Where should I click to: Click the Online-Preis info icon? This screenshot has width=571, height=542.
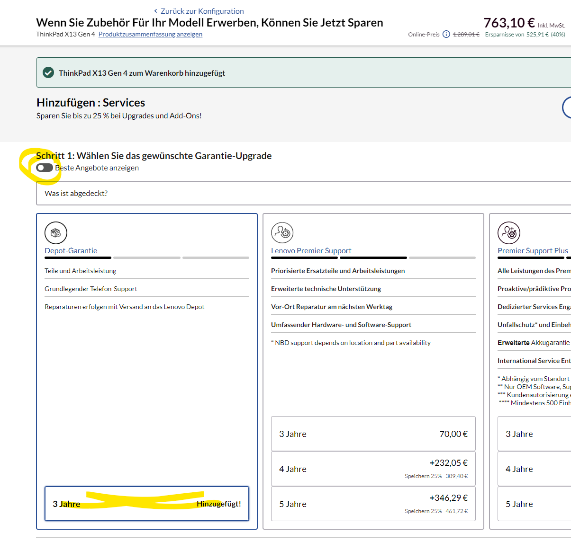pyautogui.click(x=446, y=34)
